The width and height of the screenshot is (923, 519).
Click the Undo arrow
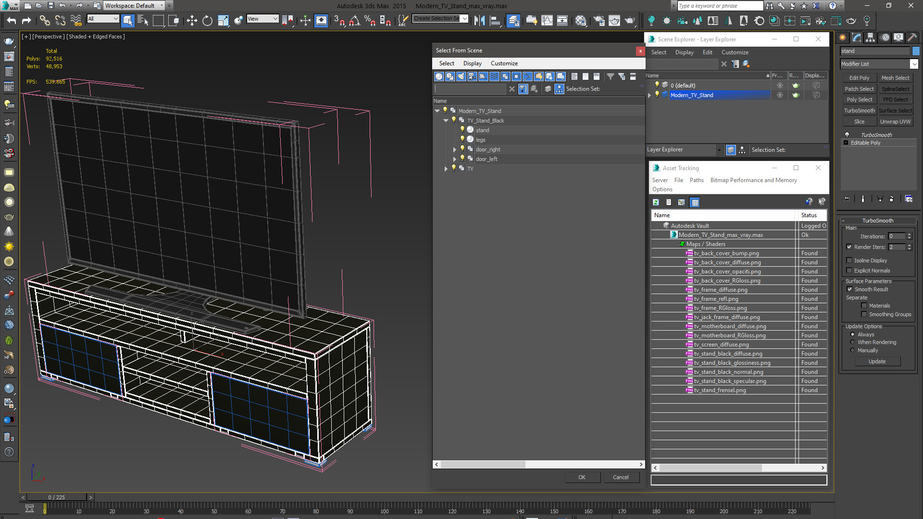12,20
